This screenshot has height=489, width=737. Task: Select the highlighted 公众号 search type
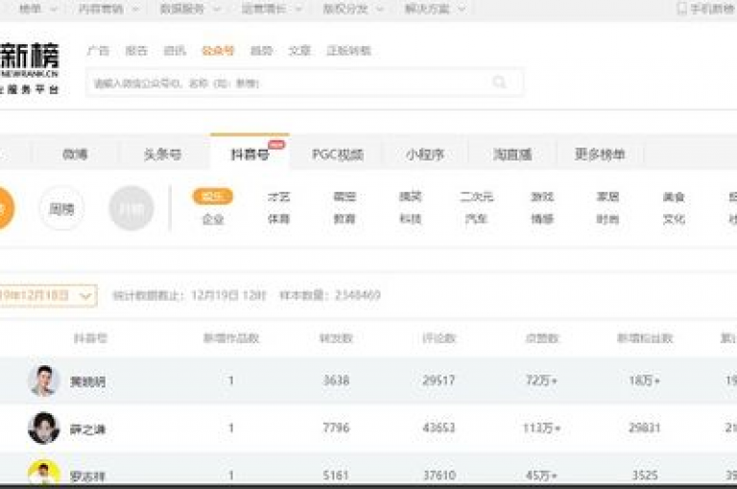point(218,50)
